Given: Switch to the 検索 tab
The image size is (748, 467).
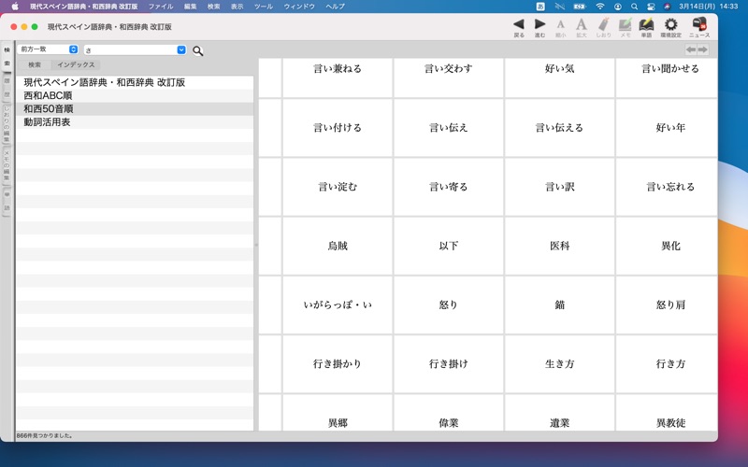Looking at the screenshot, I should point(35,65).
